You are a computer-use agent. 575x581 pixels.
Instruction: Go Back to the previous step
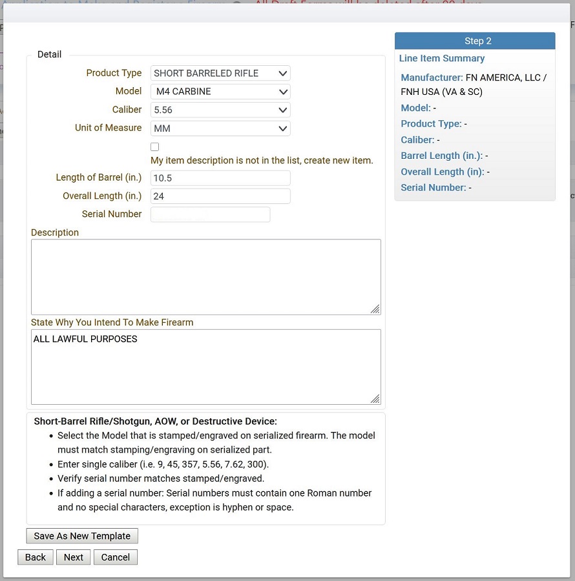(x=36, y=557)
